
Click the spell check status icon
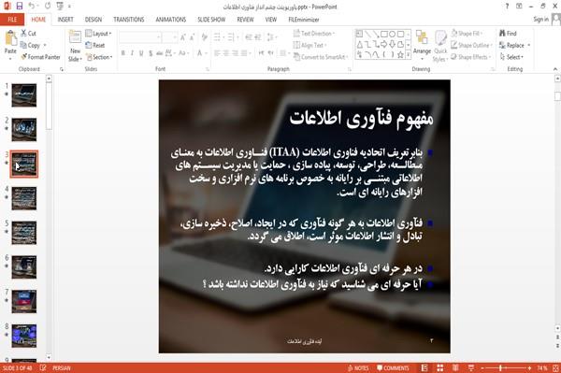coord(43,368)
